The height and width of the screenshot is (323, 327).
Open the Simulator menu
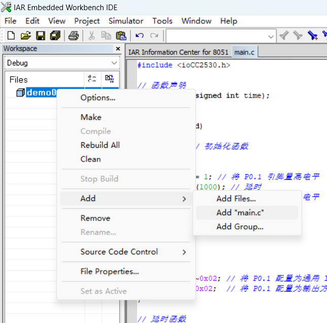(x=125, y=21)
